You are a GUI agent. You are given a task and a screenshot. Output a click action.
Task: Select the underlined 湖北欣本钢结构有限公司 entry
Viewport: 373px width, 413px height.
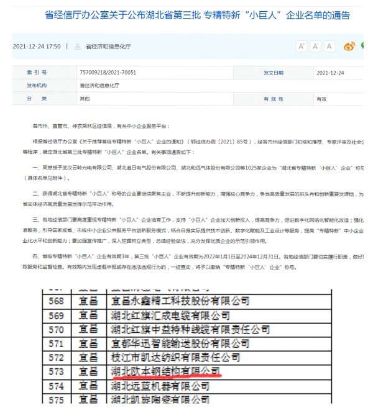coord(165,371)
